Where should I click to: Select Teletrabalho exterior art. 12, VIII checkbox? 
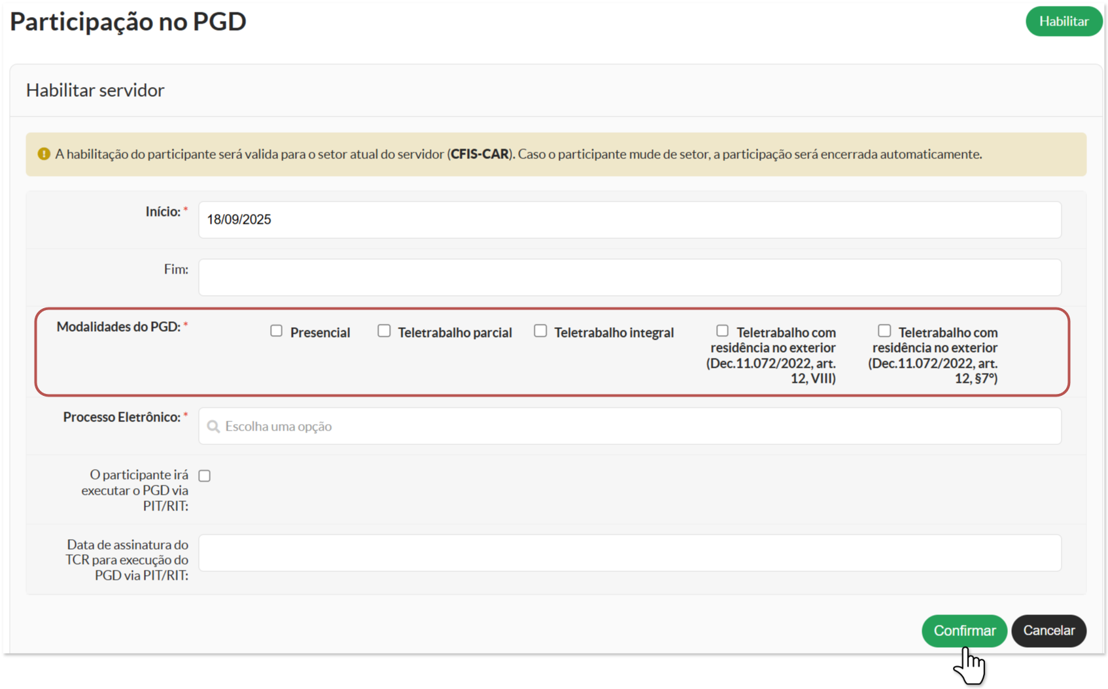722,331
